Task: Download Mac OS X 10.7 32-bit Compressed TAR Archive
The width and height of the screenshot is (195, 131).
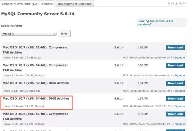Action: coord(175,48)
